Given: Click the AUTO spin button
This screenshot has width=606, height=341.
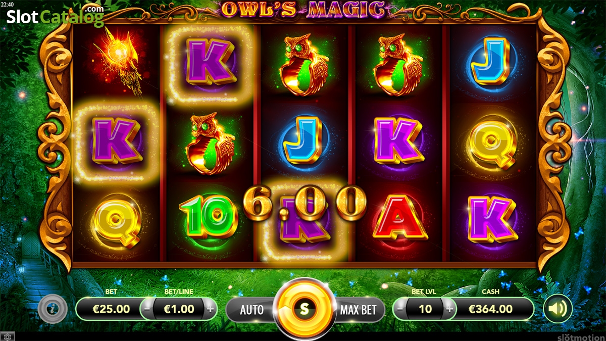Looking at the screenshot, I should pyautogui.click(x=251, y=309).
